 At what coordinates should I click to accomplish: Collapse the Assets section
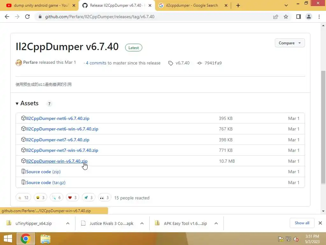pyautogui.click(x=27, y=103)
